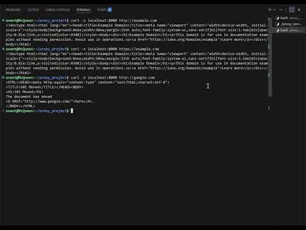Click 'The document has moved' output line
This screenshot has width=306, height=230.
click(x=29, y=96)
